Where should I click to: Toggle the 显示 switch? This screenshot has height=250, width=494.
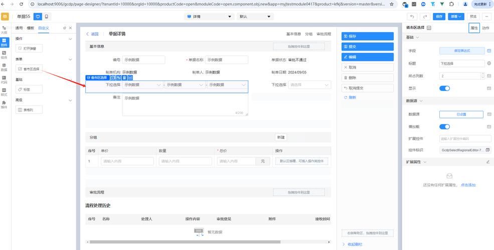[444, 88]
